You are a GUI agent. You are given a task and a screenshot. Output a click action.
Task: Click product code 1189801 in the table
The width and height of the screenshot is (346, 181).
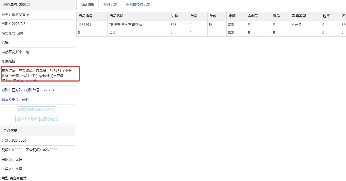tap(85, 25)
